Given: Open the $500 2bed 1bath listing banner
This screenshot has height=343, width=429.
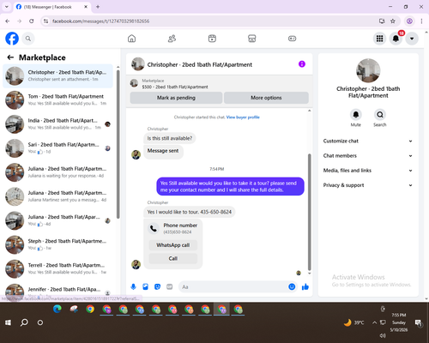Looking at the screenshot, I should pyautogui.click(x=220, y=83).
